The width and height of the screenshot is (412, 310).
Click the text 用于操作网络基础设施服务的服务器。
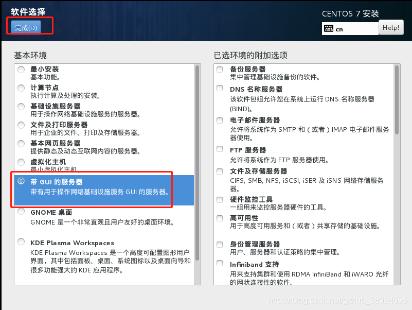[x=85, y=114]
